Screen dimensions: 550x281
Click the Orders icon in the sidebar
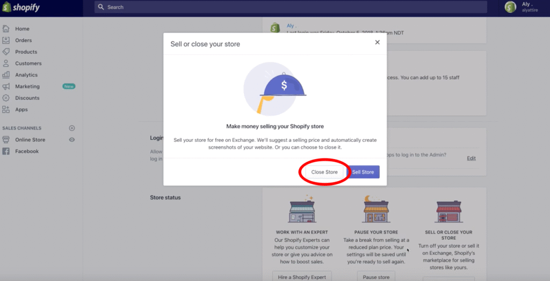[x=6, y=40]
